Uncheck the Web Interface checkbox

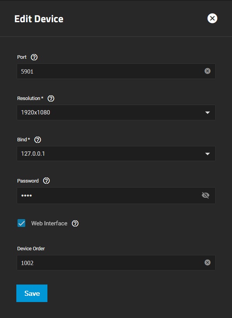point(21,223)
